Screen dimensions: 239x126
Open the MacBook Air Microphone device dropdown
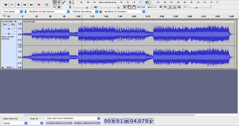click(49, 12)
